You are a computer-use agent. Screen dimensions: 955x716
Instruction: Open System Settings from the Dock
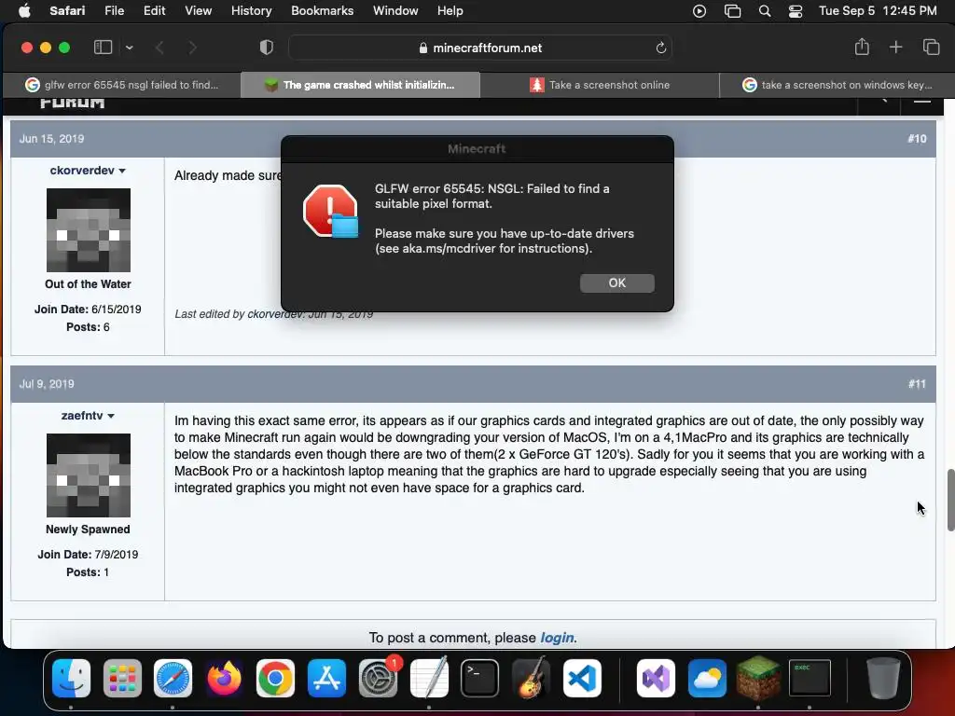[379, 678]
